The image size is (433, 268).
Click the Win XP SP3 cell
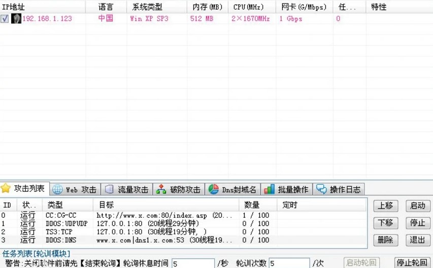[149, 18]
